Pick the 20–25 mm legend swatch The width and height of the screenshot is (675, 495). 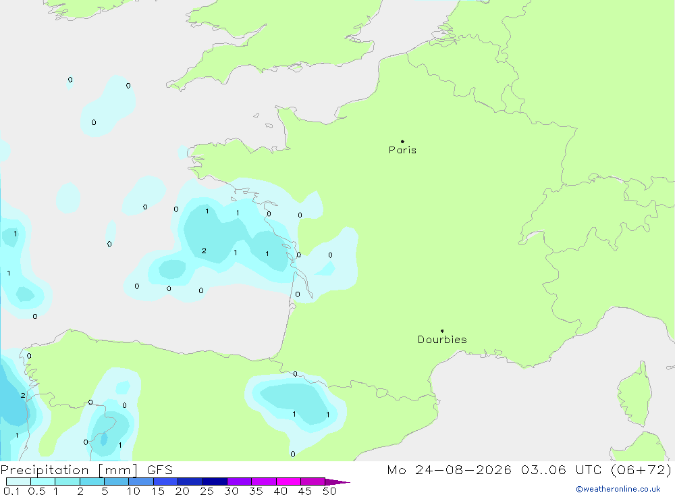pyautogui.click(x=190, y=481)
